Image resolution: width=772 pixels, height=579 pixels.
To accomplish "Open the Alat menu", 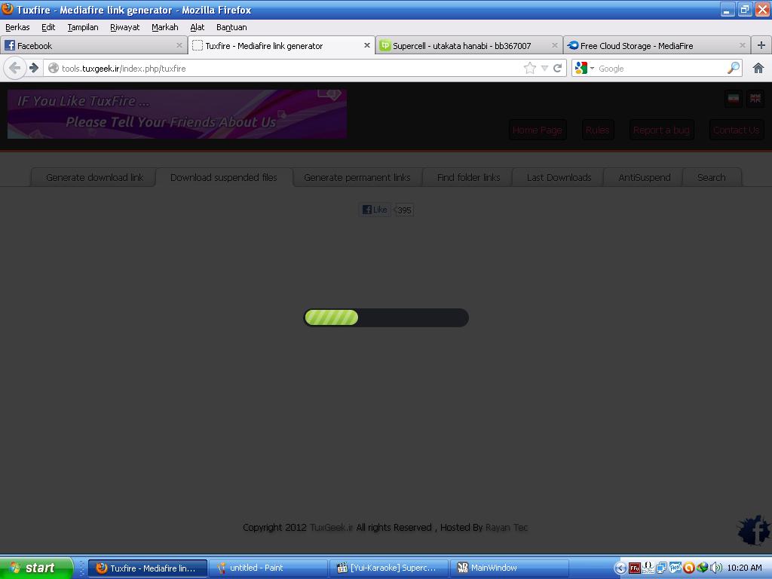I will click(198, 27).
